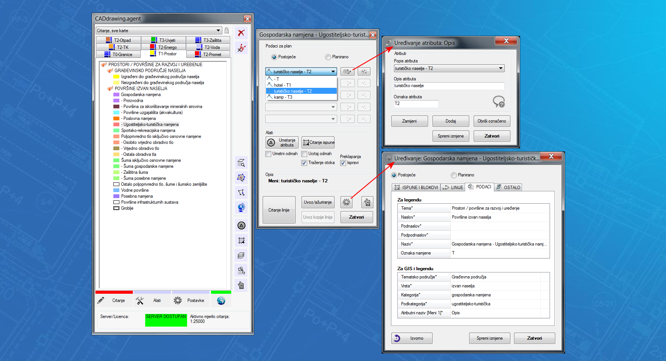Screen dimensions: 666x361
Task: Toggle the Traženje otoka checkbox
Action: pos(304,163)
